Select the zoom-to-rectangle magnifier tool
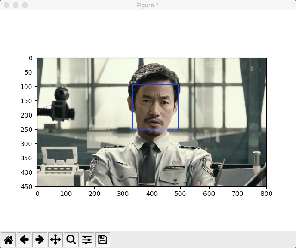Image resolution: width=296 pixels, height=248 pixels. click(71, 240)
